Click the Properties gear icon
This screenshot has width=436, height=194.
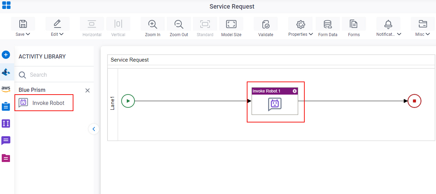(301, 24)
